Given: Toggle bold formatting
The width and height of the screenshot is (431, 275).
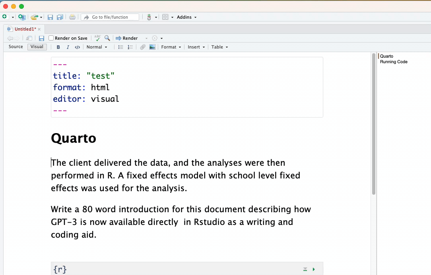Looking at the screenshot, I should 58,47.
